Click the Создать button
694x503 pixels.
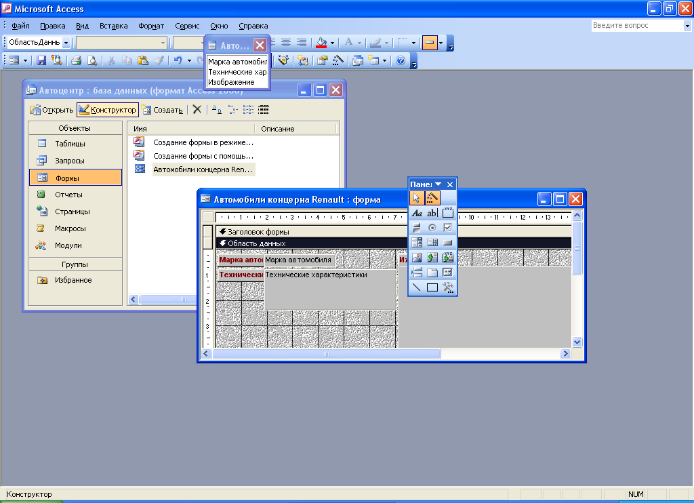click(x=163, y=110)
